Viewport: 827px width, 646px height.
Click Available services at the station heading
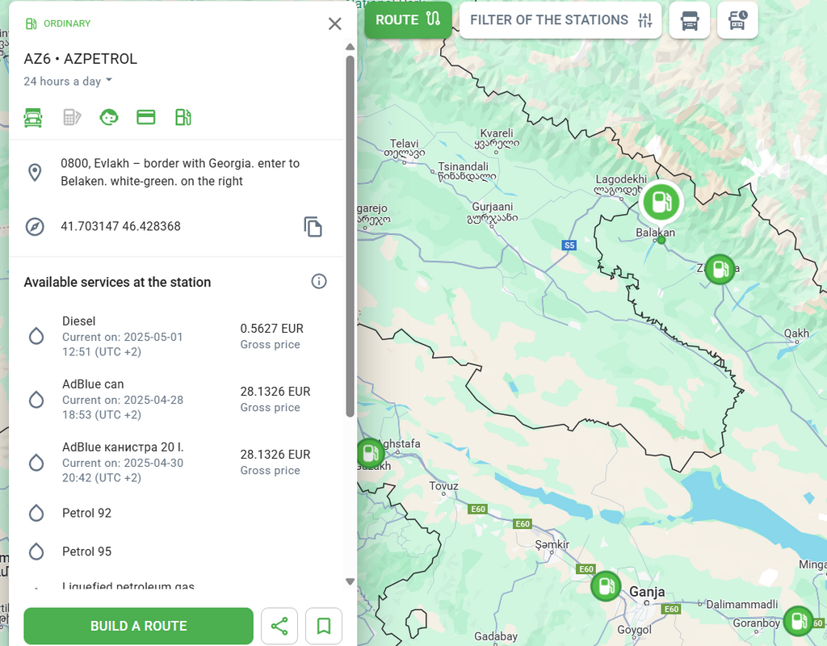tap(117, 282)
